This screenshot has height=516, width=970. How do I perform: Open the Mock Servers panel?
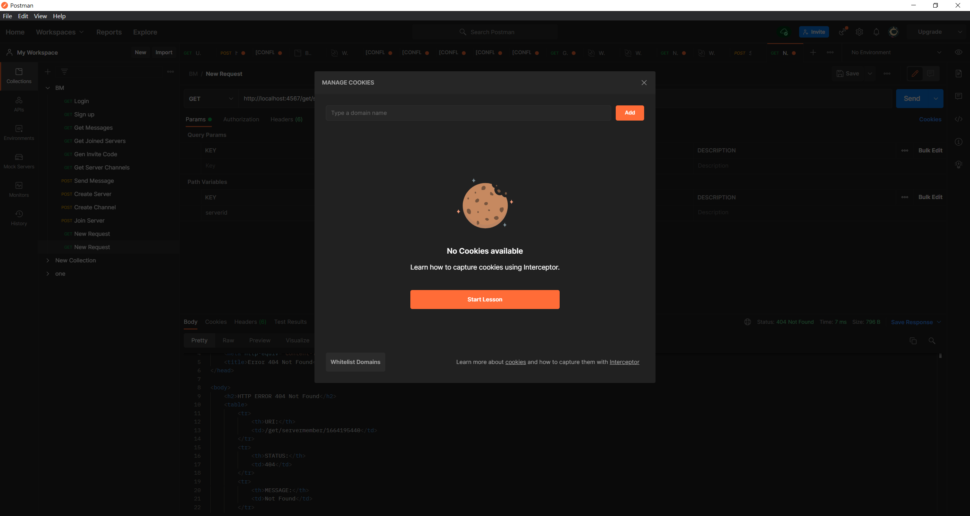[x=19, y=161]
